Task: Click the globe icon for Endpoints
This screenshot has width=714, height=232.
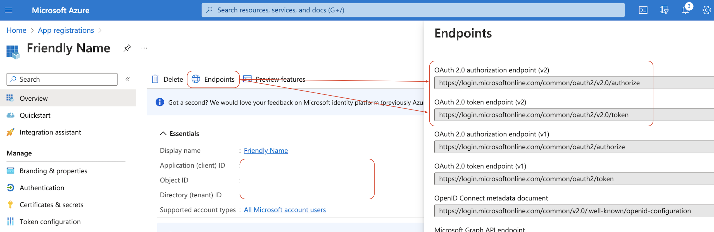Action: (196, 79)
